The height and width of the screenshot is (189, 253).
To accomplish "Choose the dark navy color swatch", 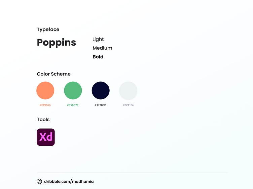I will [101, 90].
